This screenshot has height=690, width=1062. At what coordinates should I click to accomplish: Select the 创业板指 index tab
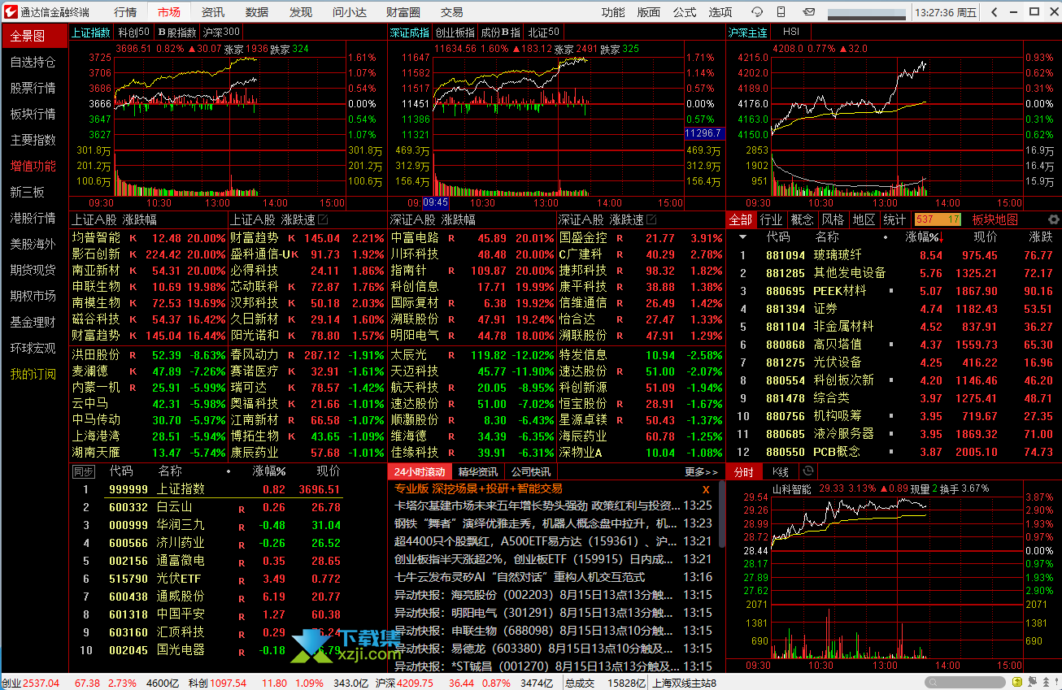455,33
